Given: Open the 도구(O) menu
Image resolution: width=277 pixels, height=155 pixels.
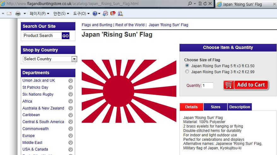Looking at the screenshot, I should [81, 14].
